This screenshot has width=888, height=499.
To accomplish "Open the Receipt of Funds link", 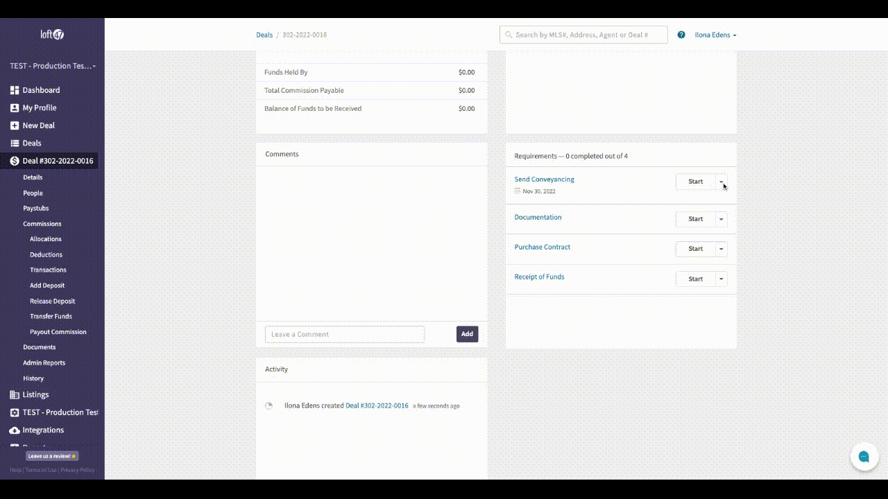I will coord(539,277).
